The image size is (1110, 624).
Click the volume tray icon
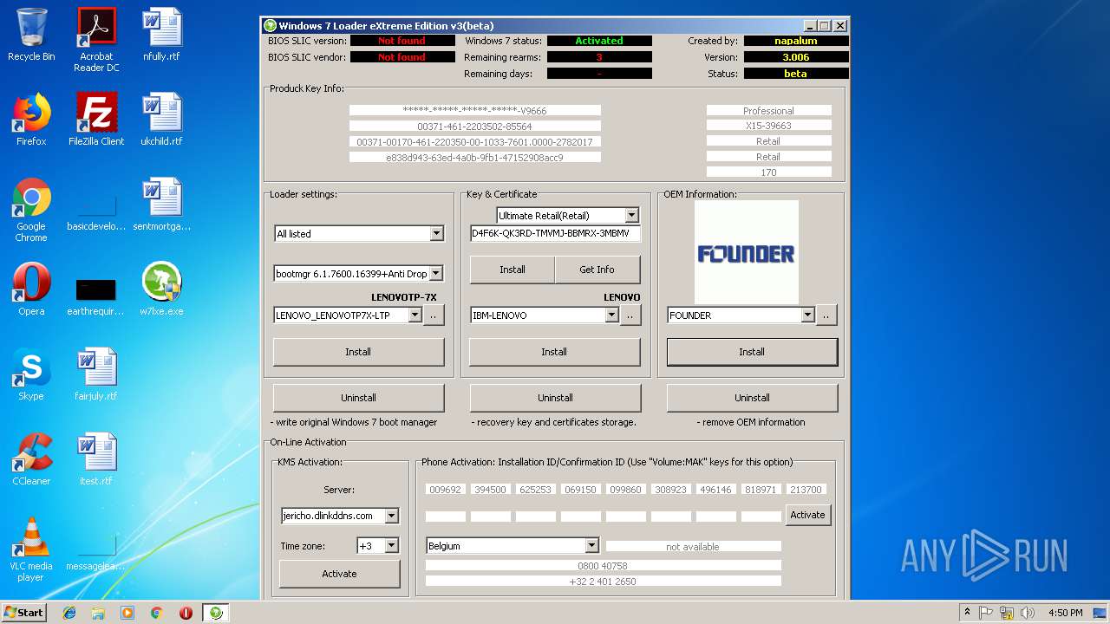1028,613
